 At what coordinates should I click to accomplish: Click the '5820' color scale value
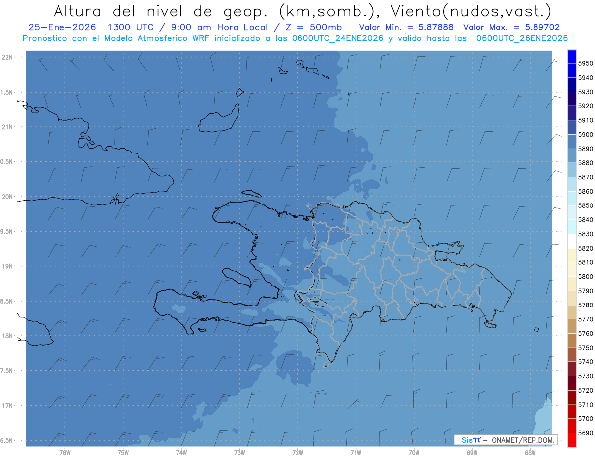585,248
